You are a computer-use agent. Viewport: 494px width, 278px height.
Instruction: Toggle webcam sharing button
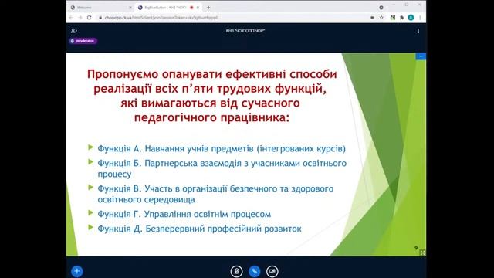click(x=272, y=271)
